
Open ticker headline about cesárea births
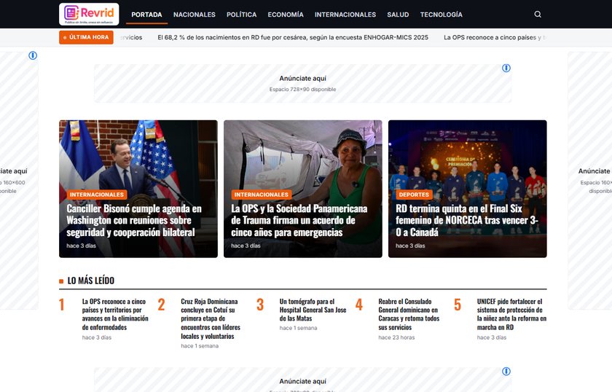tap(293, 37)
